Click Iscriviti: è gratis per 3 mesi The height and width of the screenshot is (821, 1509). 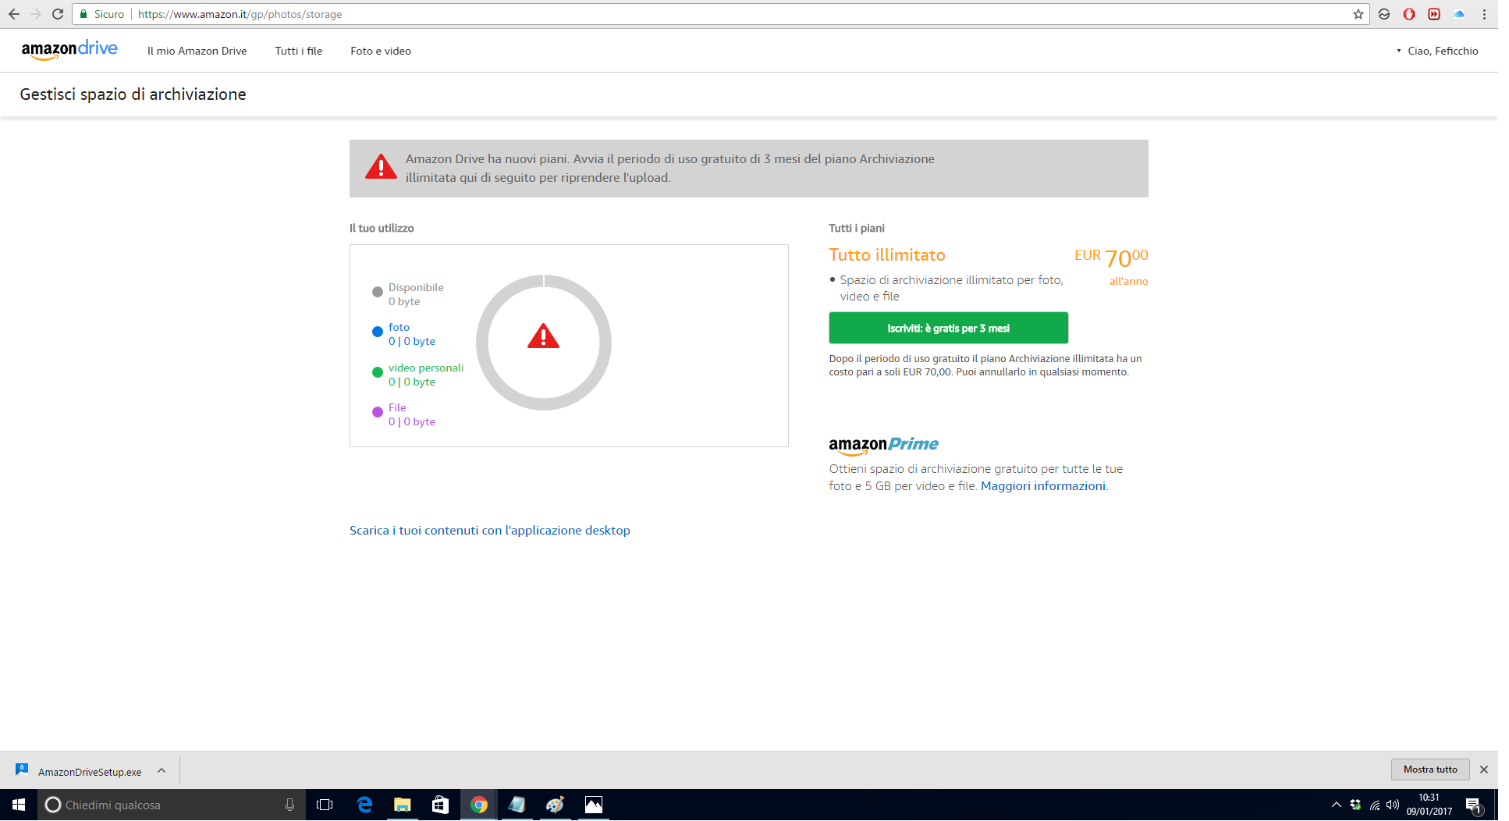(x=948, y=328)
